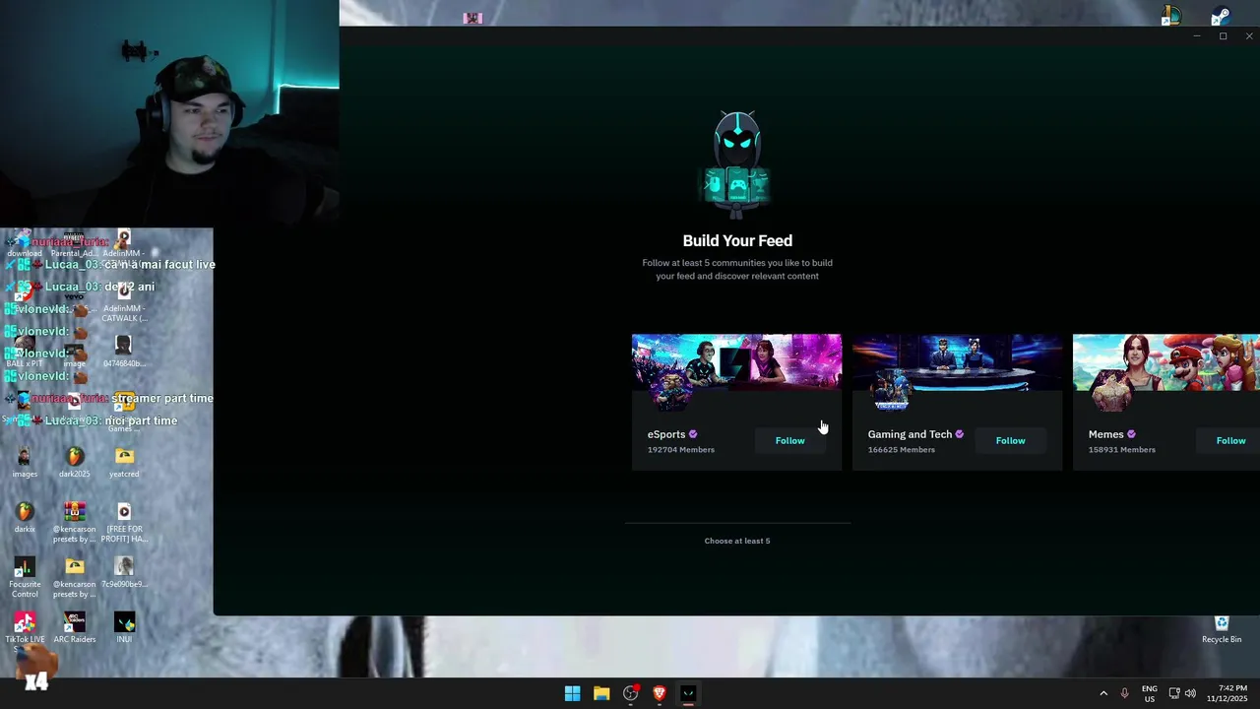
Task: Open the ENG US language switcher
Action: [x=1150, y=693]
